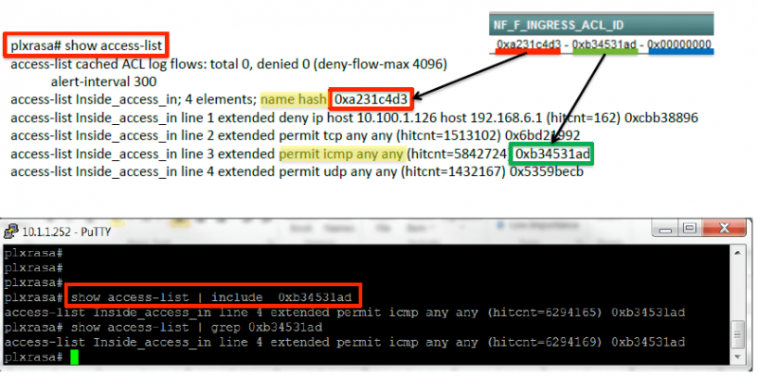Close the PuTTY terminal window
758x376 pixels.
(x=724, y=228)
